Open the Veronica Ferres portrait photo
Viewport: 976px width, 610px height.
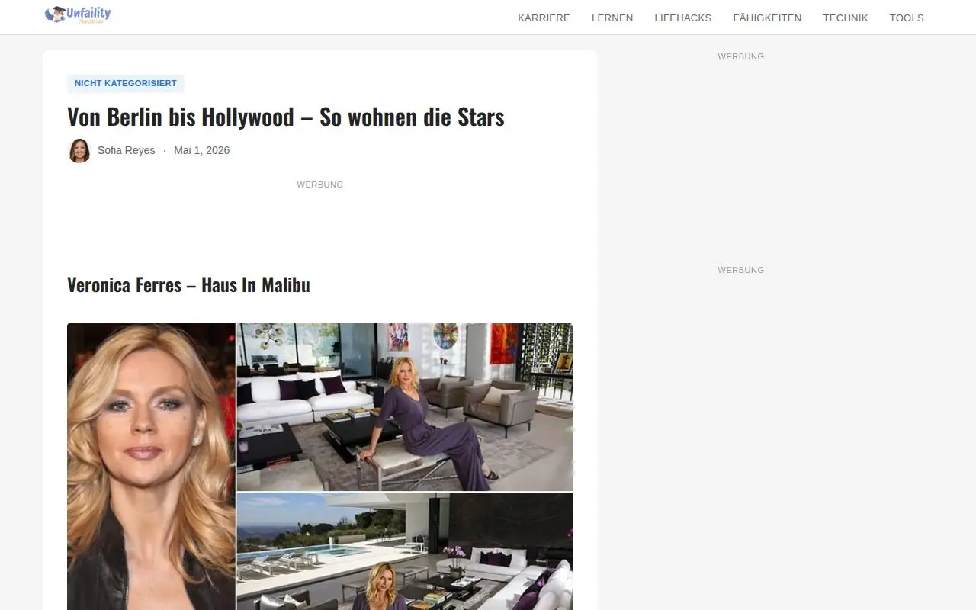151,467
